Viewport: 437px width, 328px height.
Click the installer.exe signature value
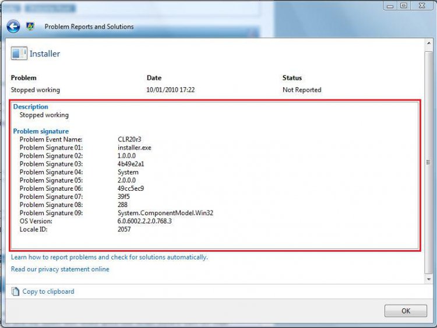[x=134, y=148]
